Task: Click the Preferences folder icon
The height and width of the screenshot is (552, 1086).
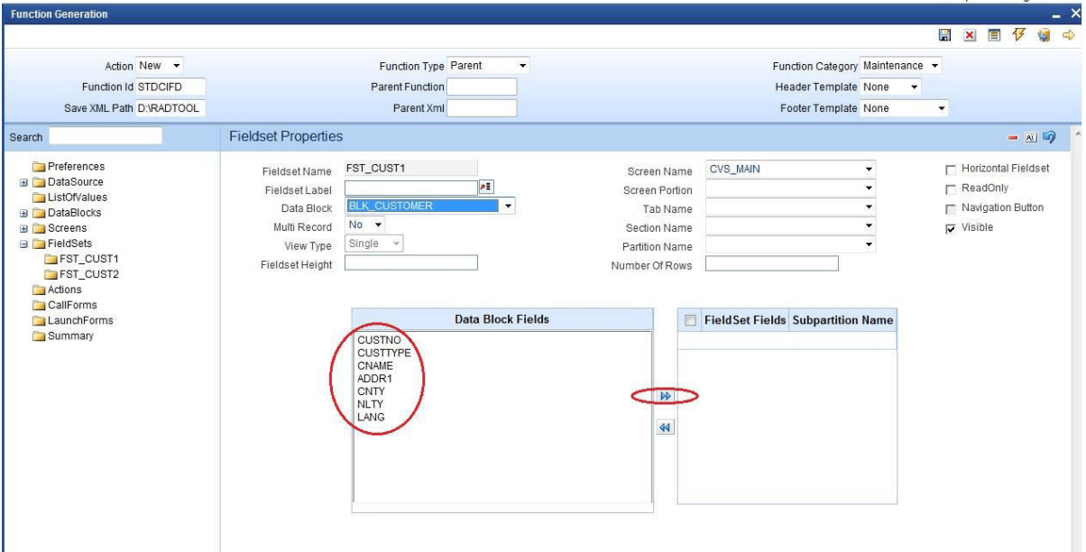Action: coord(39,167)
